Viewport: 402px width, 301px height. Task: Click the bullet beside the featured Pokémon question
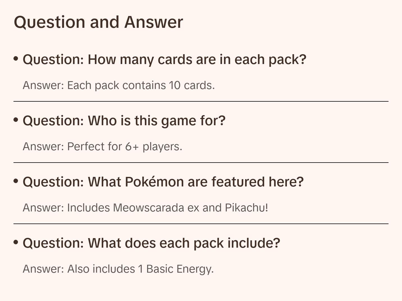coord(16,181)
